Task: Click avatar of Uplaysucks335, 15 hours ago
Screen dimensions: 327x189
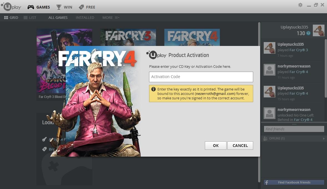Action: pos(270,92)
